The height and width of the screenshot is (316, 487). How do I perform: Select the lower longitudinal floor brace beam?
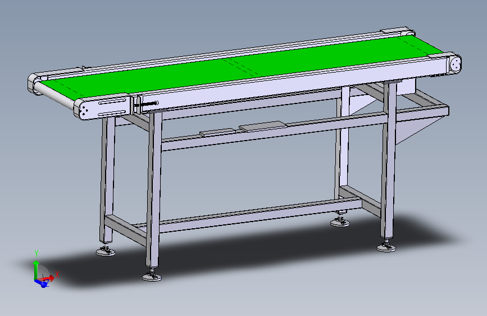pyautogui.click(x=260, y=216)
